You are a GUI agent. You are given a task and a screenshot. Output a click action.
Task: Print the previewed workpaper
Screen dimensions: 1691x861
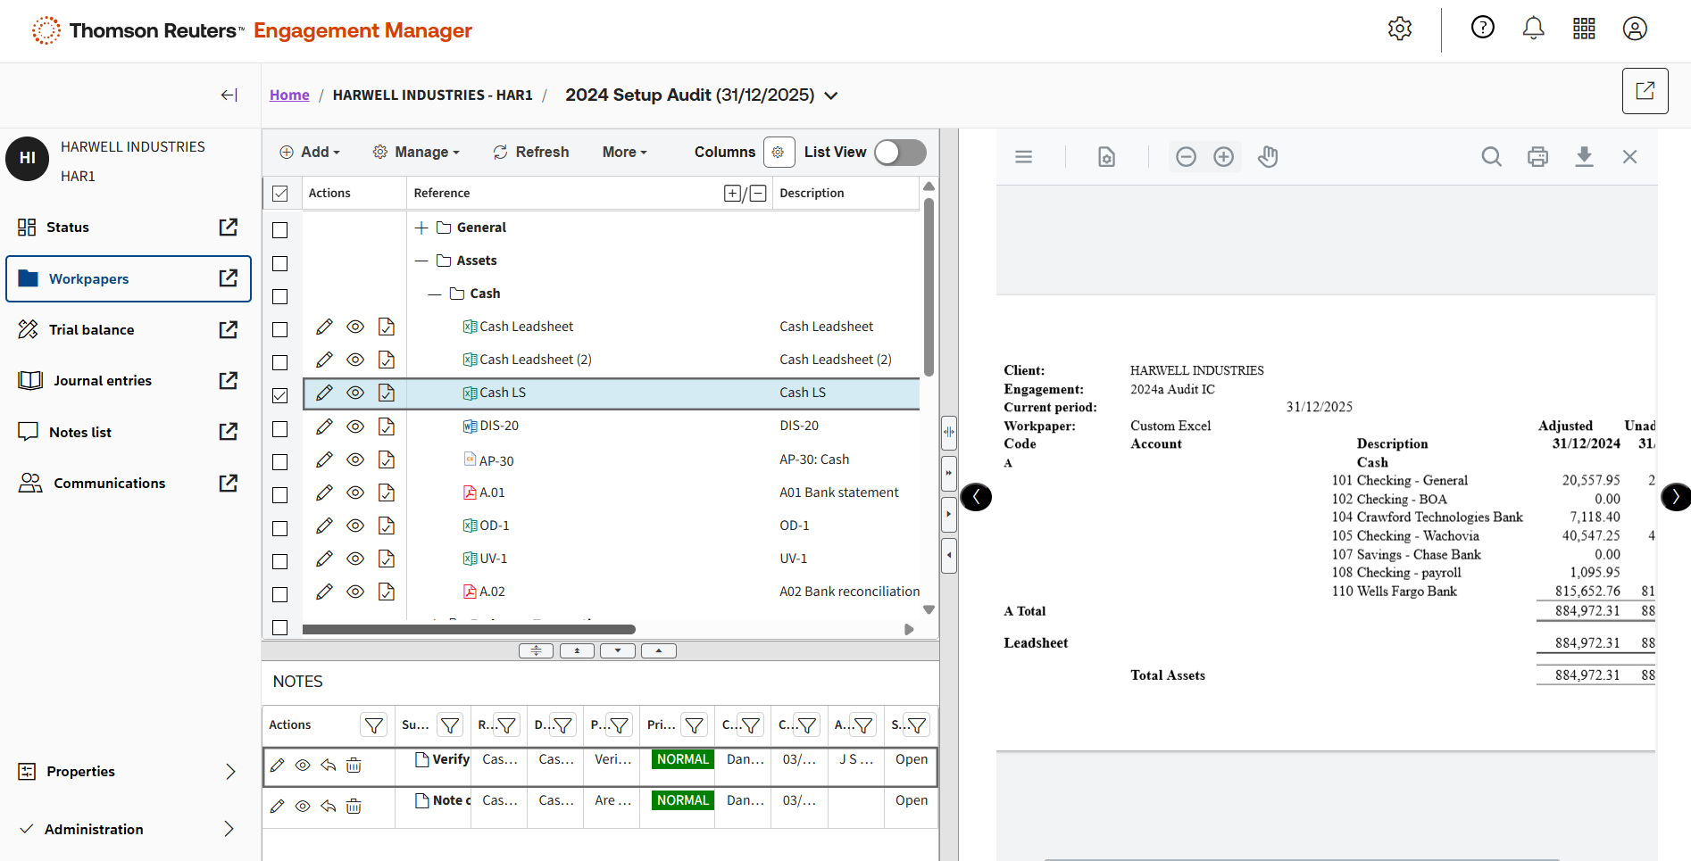1537,157
